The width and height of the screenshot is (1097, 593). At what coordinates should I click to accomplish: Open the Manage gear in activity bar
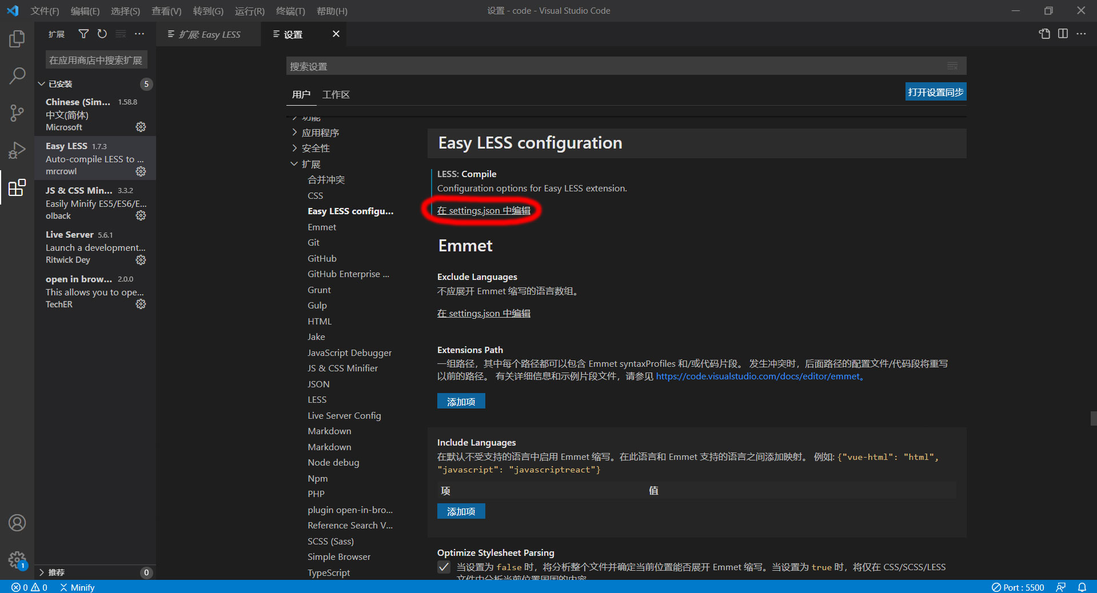click(x=17, y=560)
